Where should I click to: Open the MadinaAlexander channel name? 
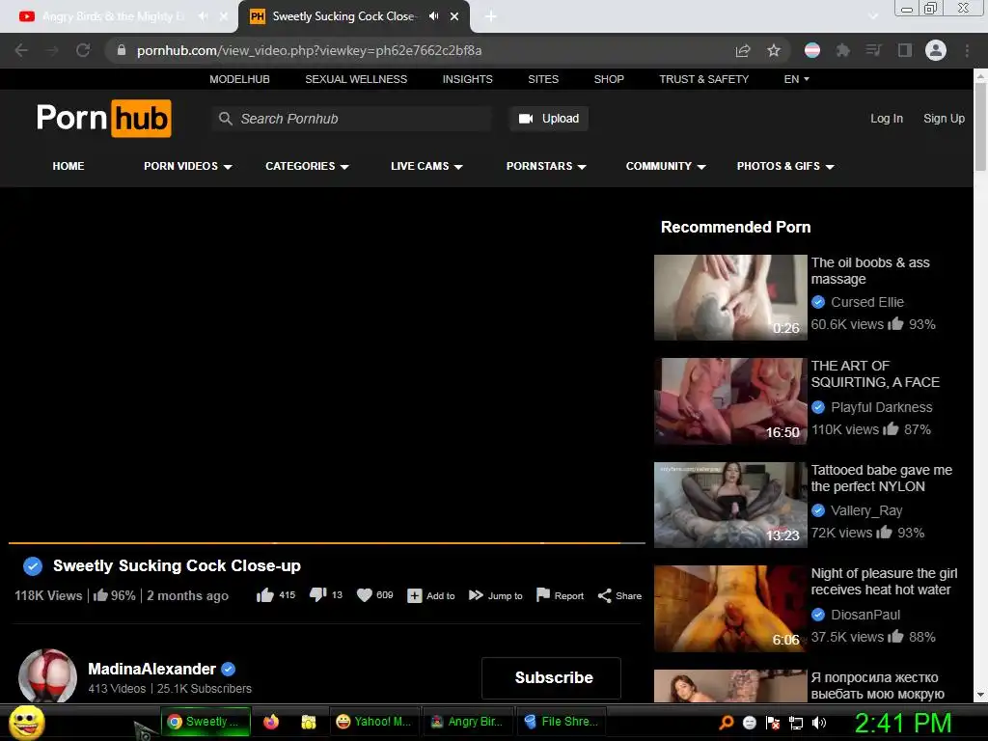[x=151, y=669]
